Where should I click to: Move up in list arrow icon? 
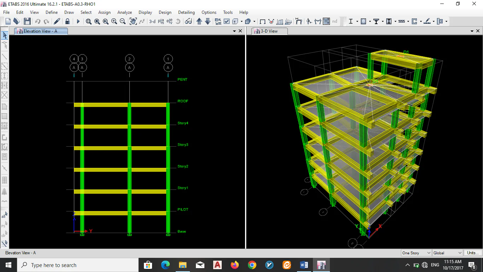199,22
